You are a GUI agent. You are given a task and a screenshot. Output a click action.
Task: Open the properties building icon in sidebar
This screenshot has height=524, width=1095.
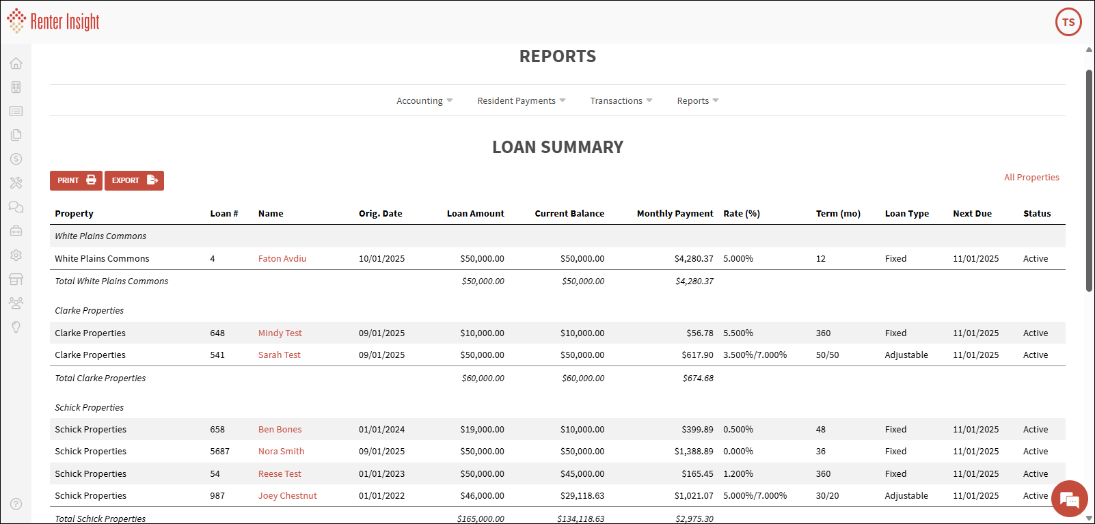(x=16, y=87)
